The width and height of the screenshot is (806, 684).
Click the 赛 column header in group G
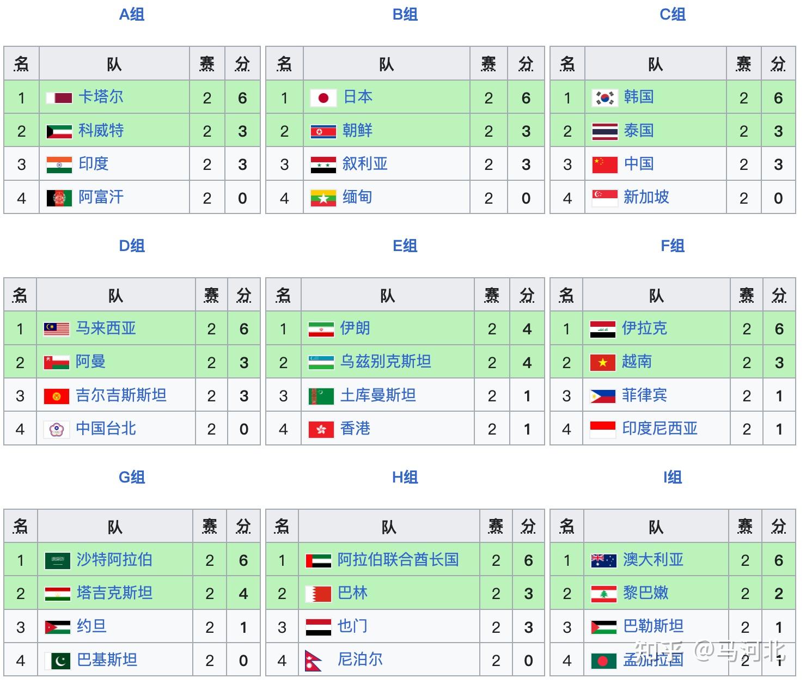tap(210, 526)
